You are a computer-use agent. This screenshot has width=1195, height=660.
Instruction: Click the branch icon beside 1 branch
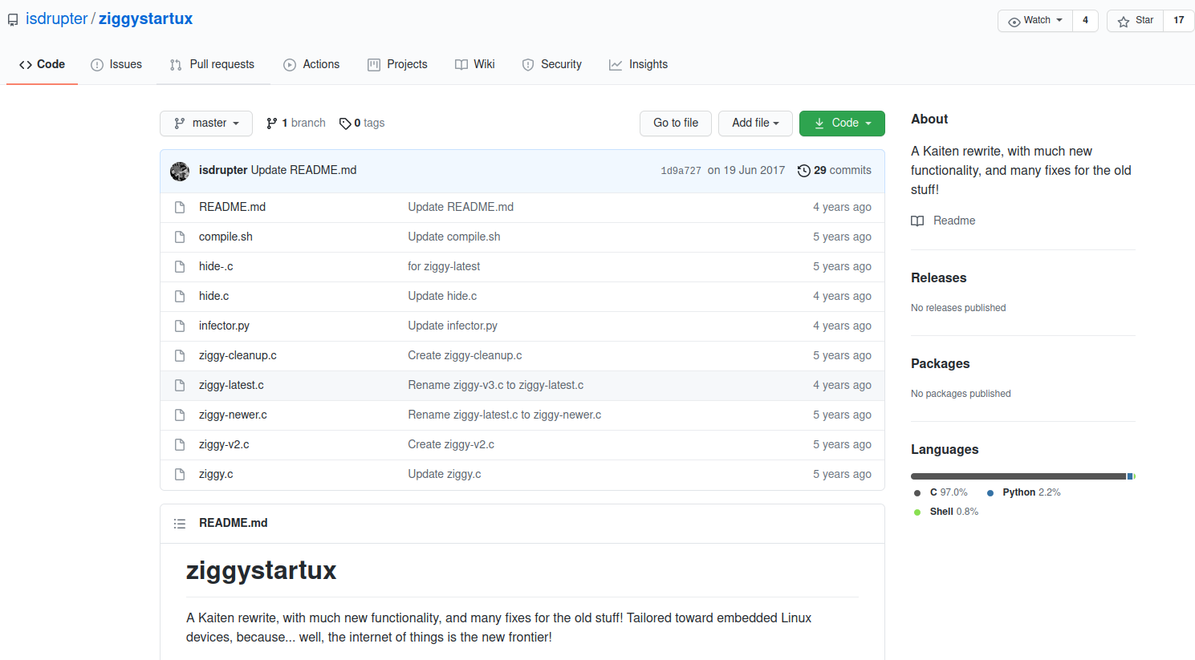pos(272,123)
